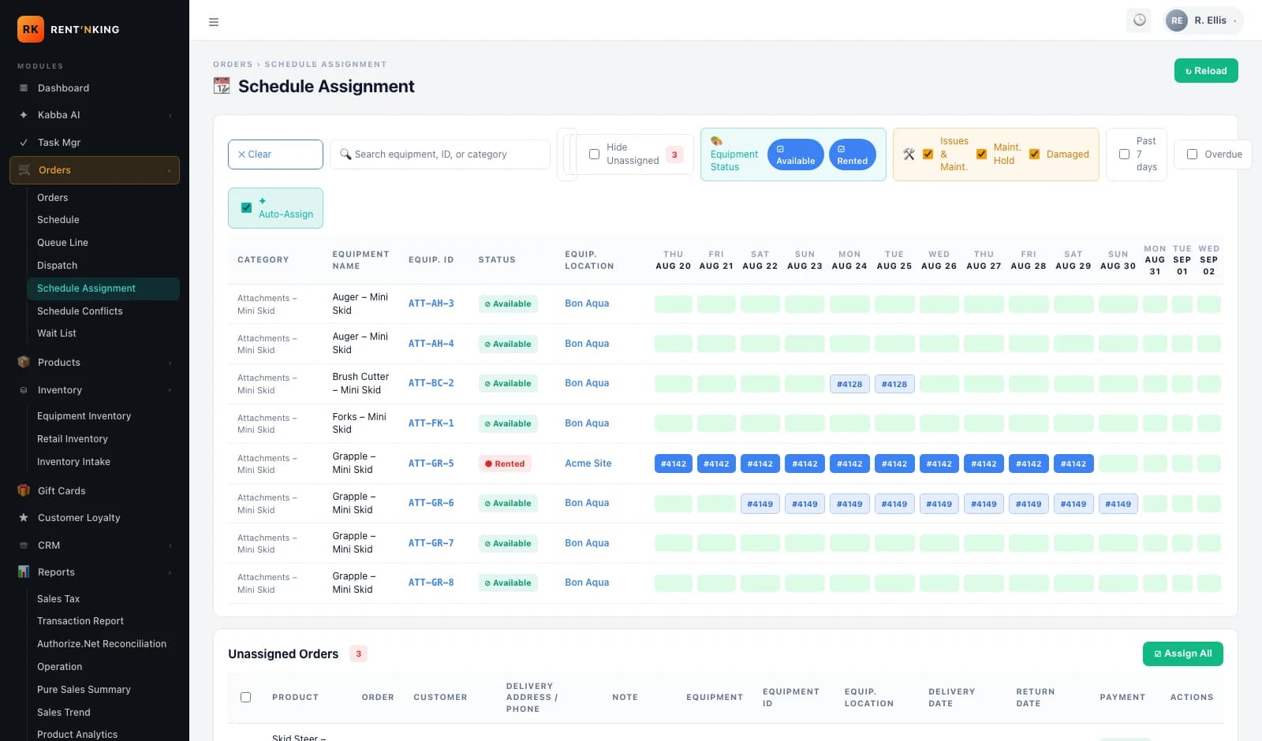Click the Assign All button
This screenshot has width=1262, height=741.
click(x=1182, y=653)
